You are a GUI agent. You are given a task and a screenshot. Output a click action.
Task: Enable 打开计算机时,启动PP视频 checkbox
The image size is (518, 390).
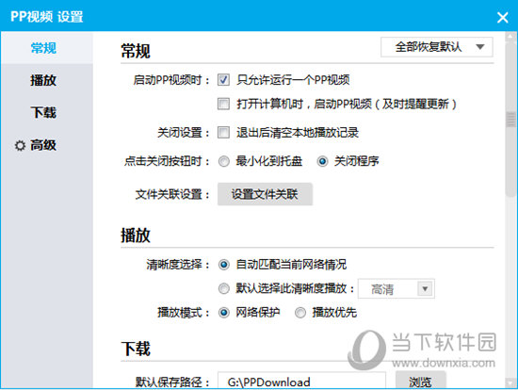(223, 104)
